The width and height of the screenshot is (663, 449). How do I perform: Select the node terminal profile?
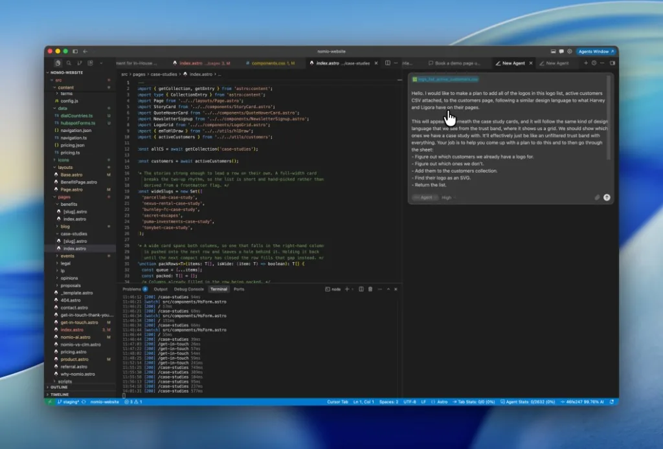pos(333,289)
